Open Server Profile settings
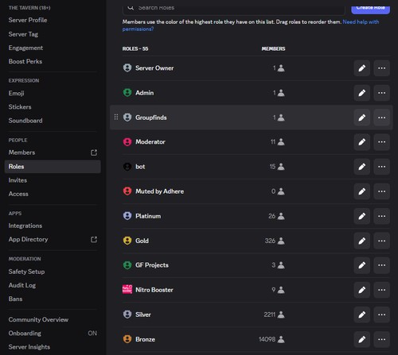 (28, 20)
